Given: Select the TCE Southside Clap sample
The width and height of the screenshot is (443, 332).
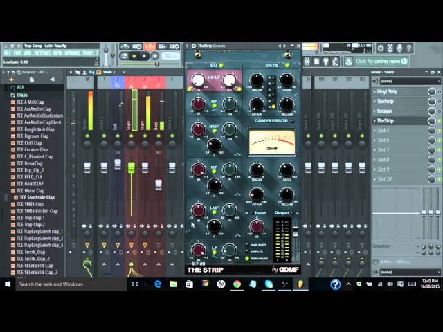Looking at the screenshot, I should point(37,197).
